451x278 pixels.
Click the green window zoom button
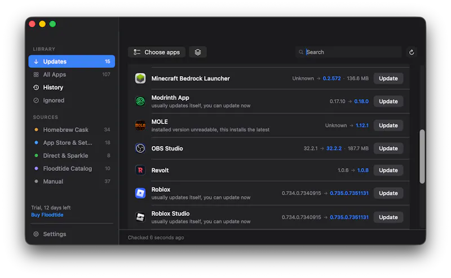tap(52, 24)
